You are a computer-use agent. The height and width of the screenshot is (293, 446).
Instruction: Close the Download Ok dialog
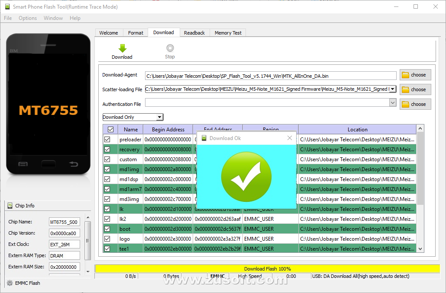point(289,138)
